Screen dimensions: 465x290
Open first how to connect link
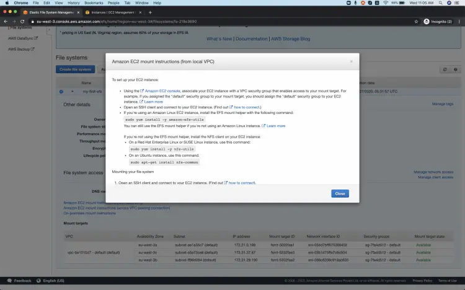(x=245, y=107)
